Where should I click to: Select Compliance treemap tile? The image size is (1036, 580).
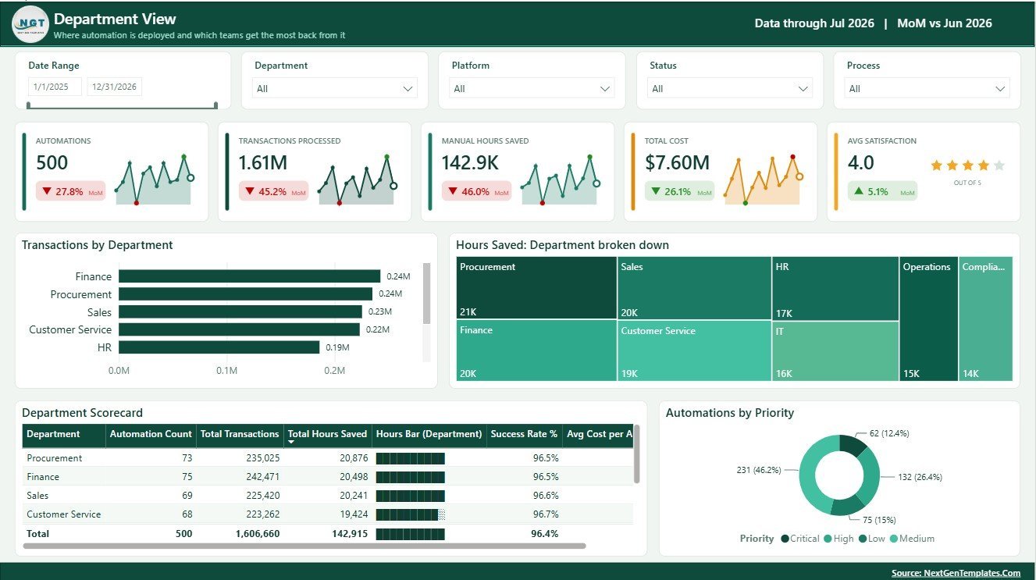[985, 318]
